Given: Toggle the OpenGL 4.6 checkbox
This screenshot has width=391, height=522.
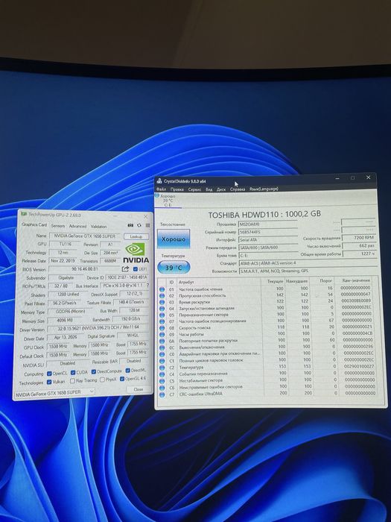Looking at the screenshot, I should click(122, 379).
